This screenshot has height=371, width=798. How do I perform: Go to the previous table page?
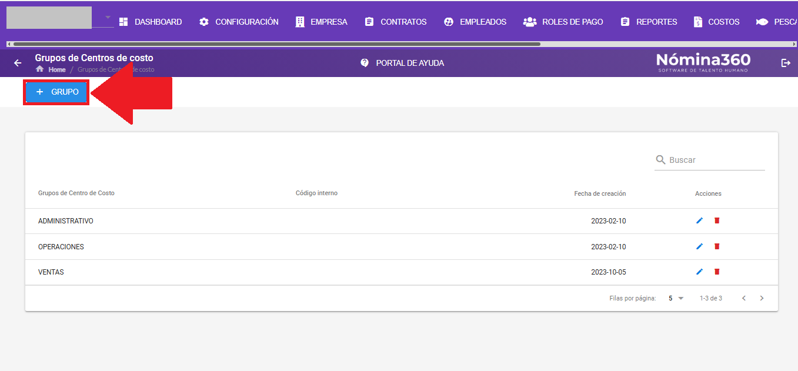[744, 298]
